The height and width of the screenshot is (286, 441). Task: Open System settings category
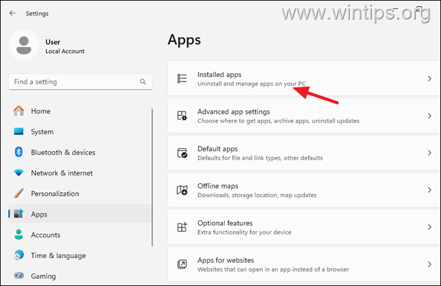pos(80,131)
